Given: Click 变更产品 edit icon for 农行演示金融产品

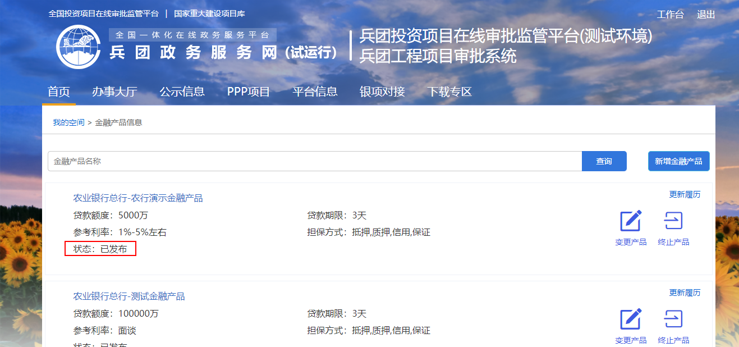Looking at the screenshot, I should tap(631, 221).
